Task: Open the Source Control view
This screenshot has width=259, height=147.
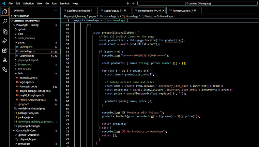Action: [5, 31]
